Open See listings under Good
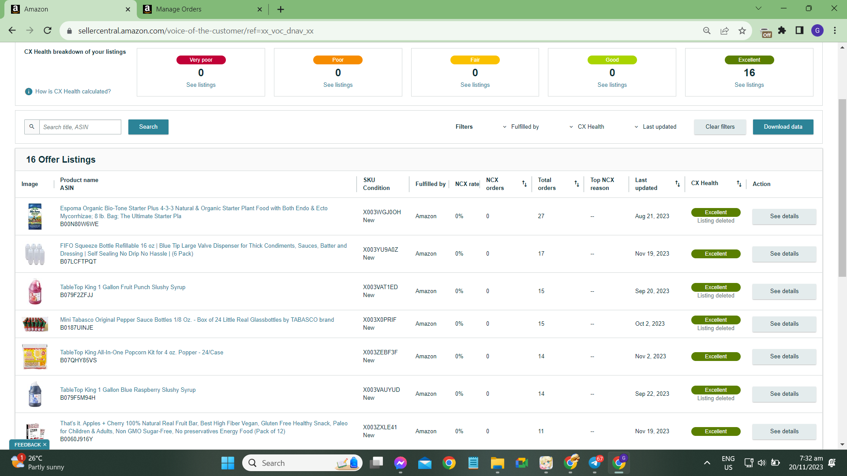Viewport: 847px width, 476px height. pyautogui.click(x=612, y=85)
